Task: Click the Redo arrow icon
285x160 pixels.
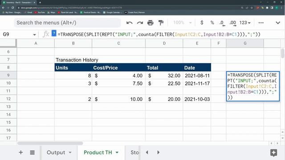Action: [x=140, y=23]
